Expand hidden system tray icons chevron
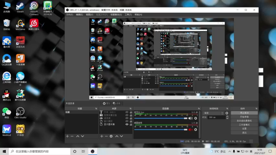The width and height of the screenshot is (276, 155). [230, 151]
